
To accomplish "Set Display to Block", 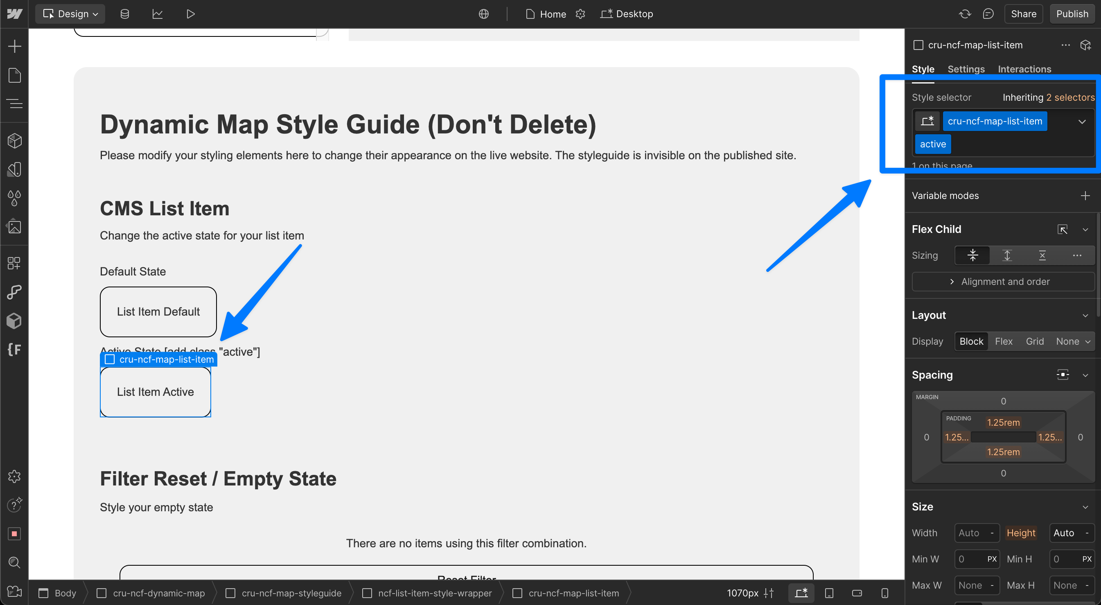I will click(x=971, y=341).
